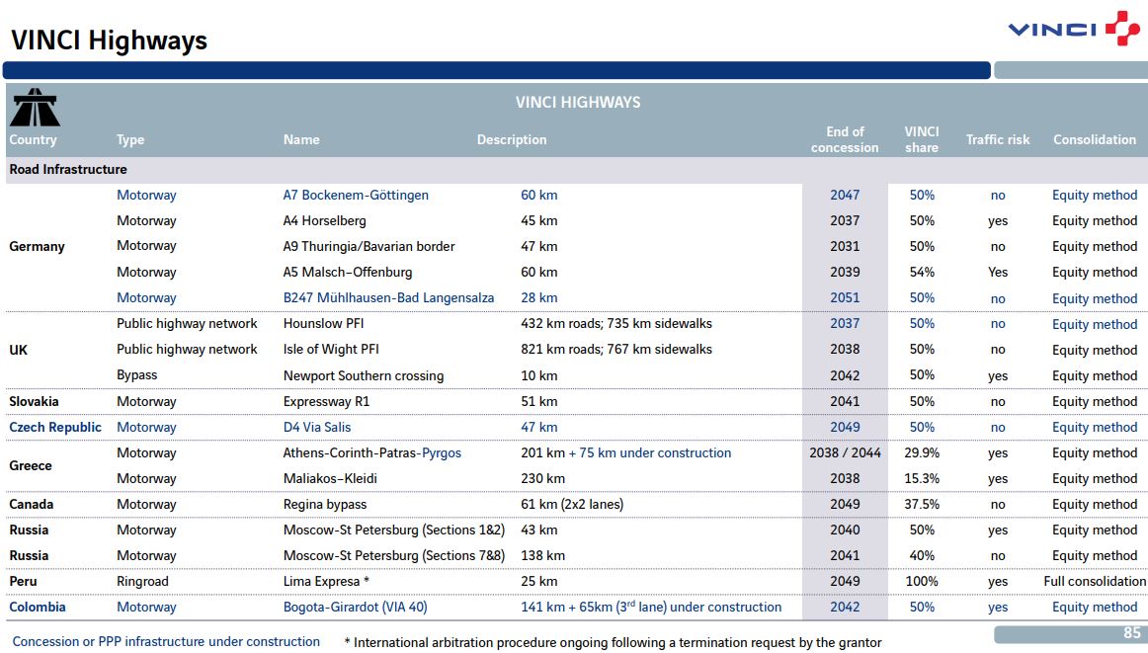Click '141 km + 65km (3rd lane) under construction'
This screenshot has width=1148, height=653.
click(651, 607)
